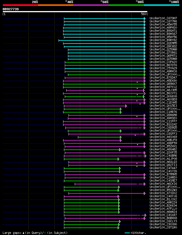
Task: Click the arrowhead ending the UniRef100_C4UBM6 bar
Action: [146, 156]
